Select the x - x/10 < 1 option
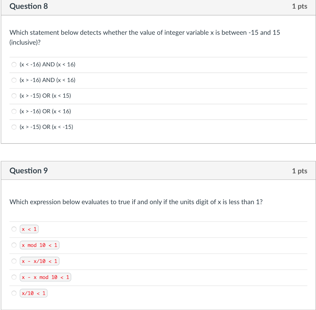 click(x=14, y=261)
